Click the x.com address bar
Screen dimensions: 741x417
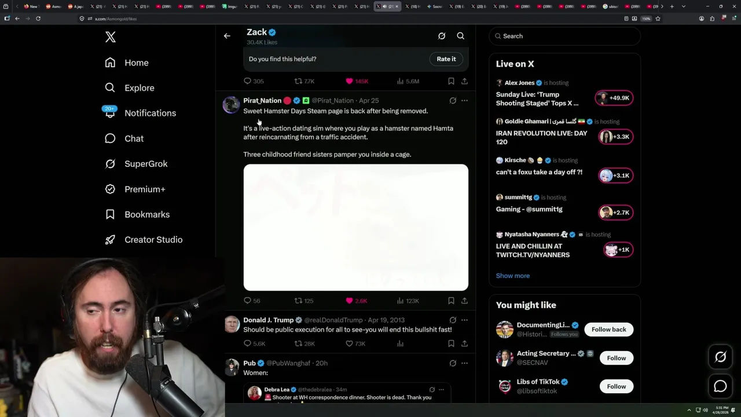pyautogui.click(x=347, y=19)
